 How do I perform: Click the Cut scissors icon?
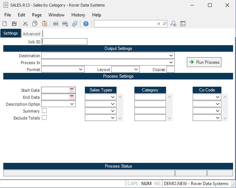(x=25, y=24)
